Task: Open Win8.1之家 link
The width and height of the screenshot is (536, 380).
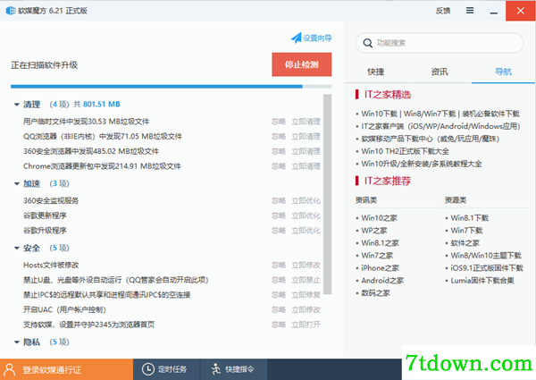Action: 381,243
